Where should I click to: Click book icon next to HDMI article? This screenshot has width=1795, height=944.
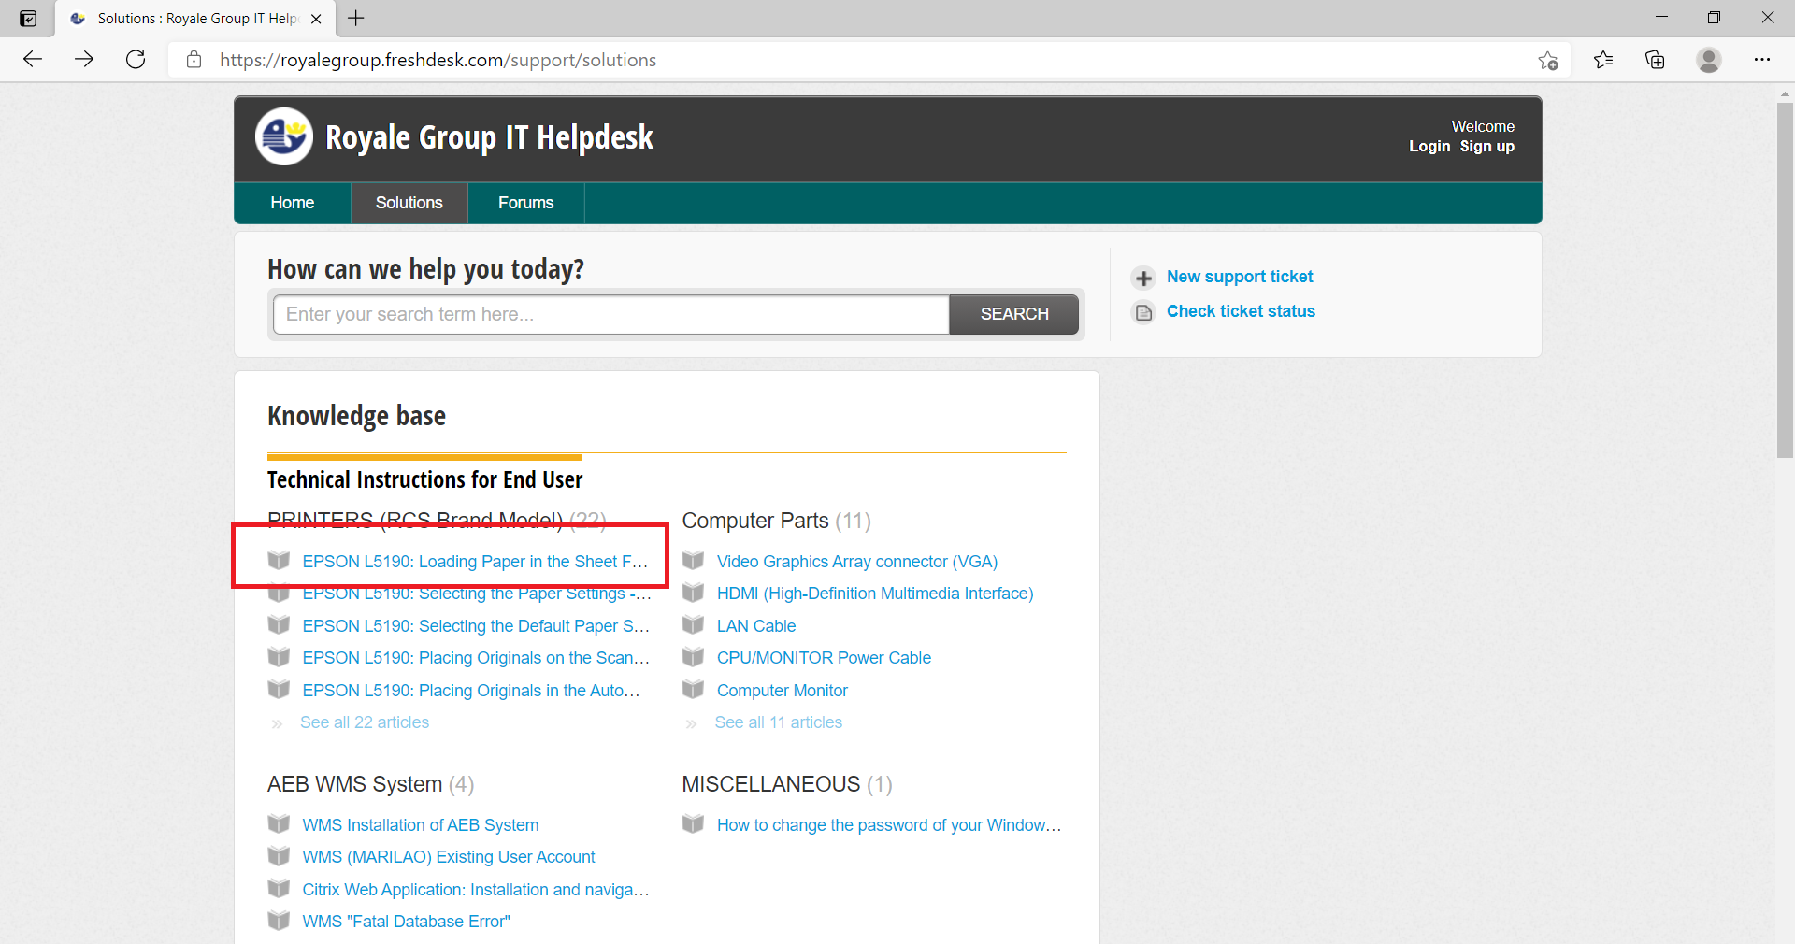tap(693, 593)
